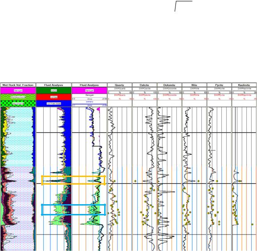The width and height of the screenshot is (257, 251).
Task: Select the black DWPKaolinite curve label
Action: (244, 89)
